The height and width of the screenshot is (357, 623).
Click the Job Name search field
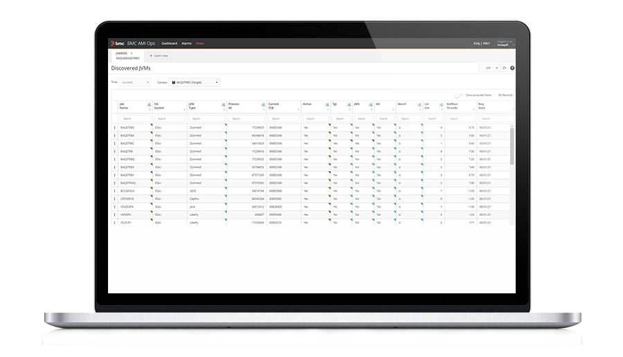coord(133,118)
